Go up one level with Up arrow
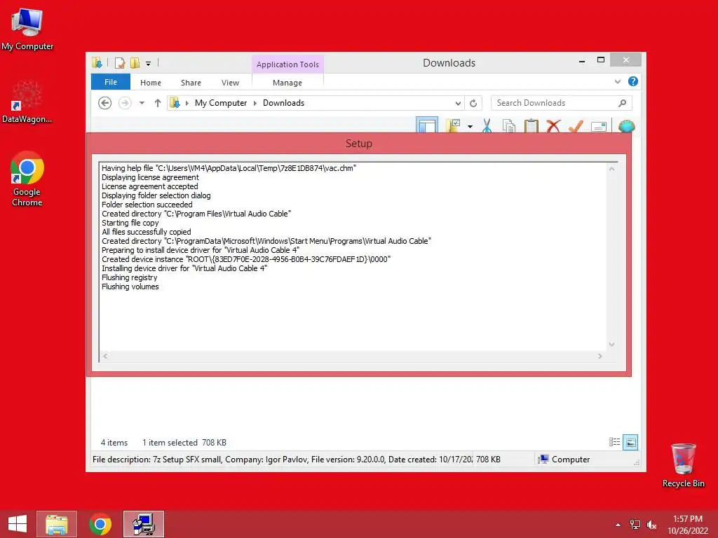718x538 pixels. [158, 103]
